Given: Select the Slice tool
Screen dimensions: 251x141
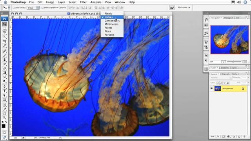Looking at the screenshot, I should [4, 45].
